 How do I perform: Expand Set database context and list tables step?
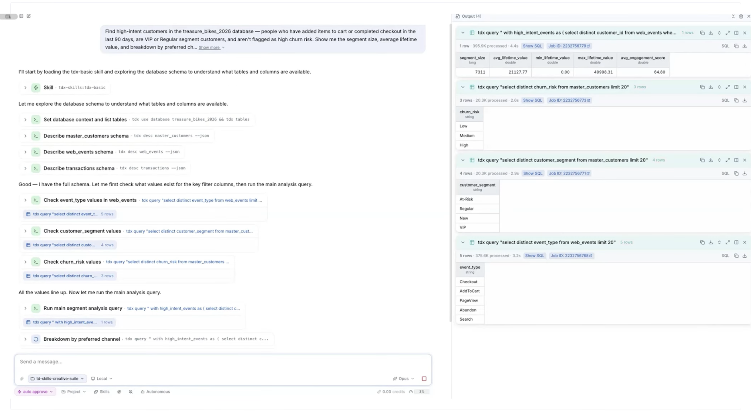25,120
